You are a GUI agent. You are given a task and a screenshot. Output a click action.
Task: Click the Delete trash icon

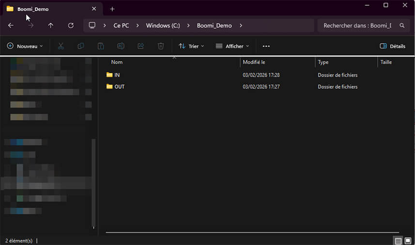pyautogui.click(x=161, y=46)
